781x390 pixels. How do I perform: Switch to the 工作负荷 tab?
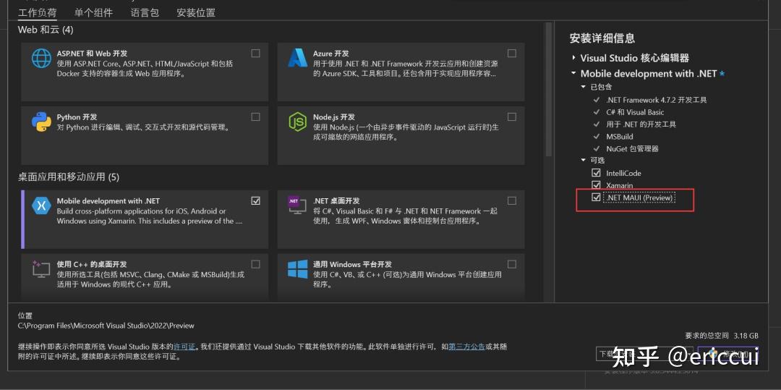pyautogui.click(x=38, y=12)
